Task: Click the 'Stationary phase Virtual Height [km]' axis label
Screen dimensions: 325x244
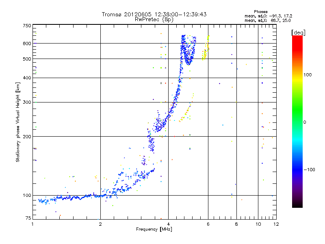Action: [18, 122]
